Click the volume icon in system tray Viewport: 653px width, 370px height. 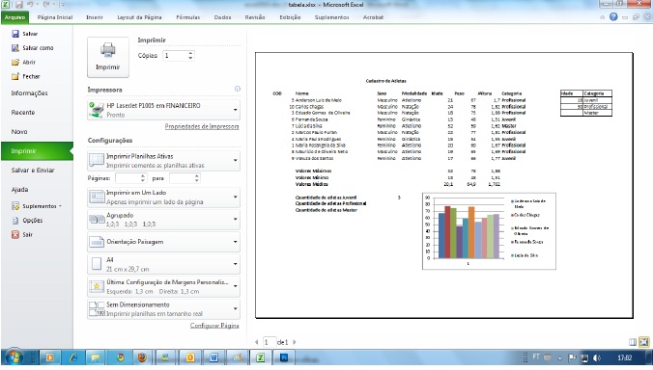pos(597,357)
